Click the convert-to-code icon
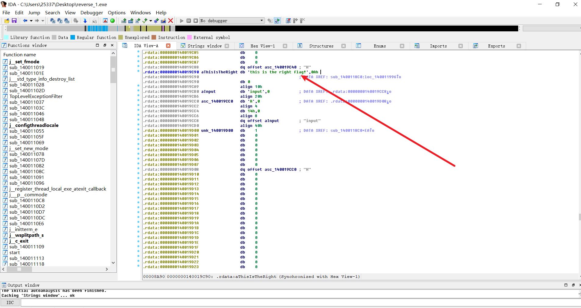The width and height of the screenshot is (581, 308). pos(124,21)
